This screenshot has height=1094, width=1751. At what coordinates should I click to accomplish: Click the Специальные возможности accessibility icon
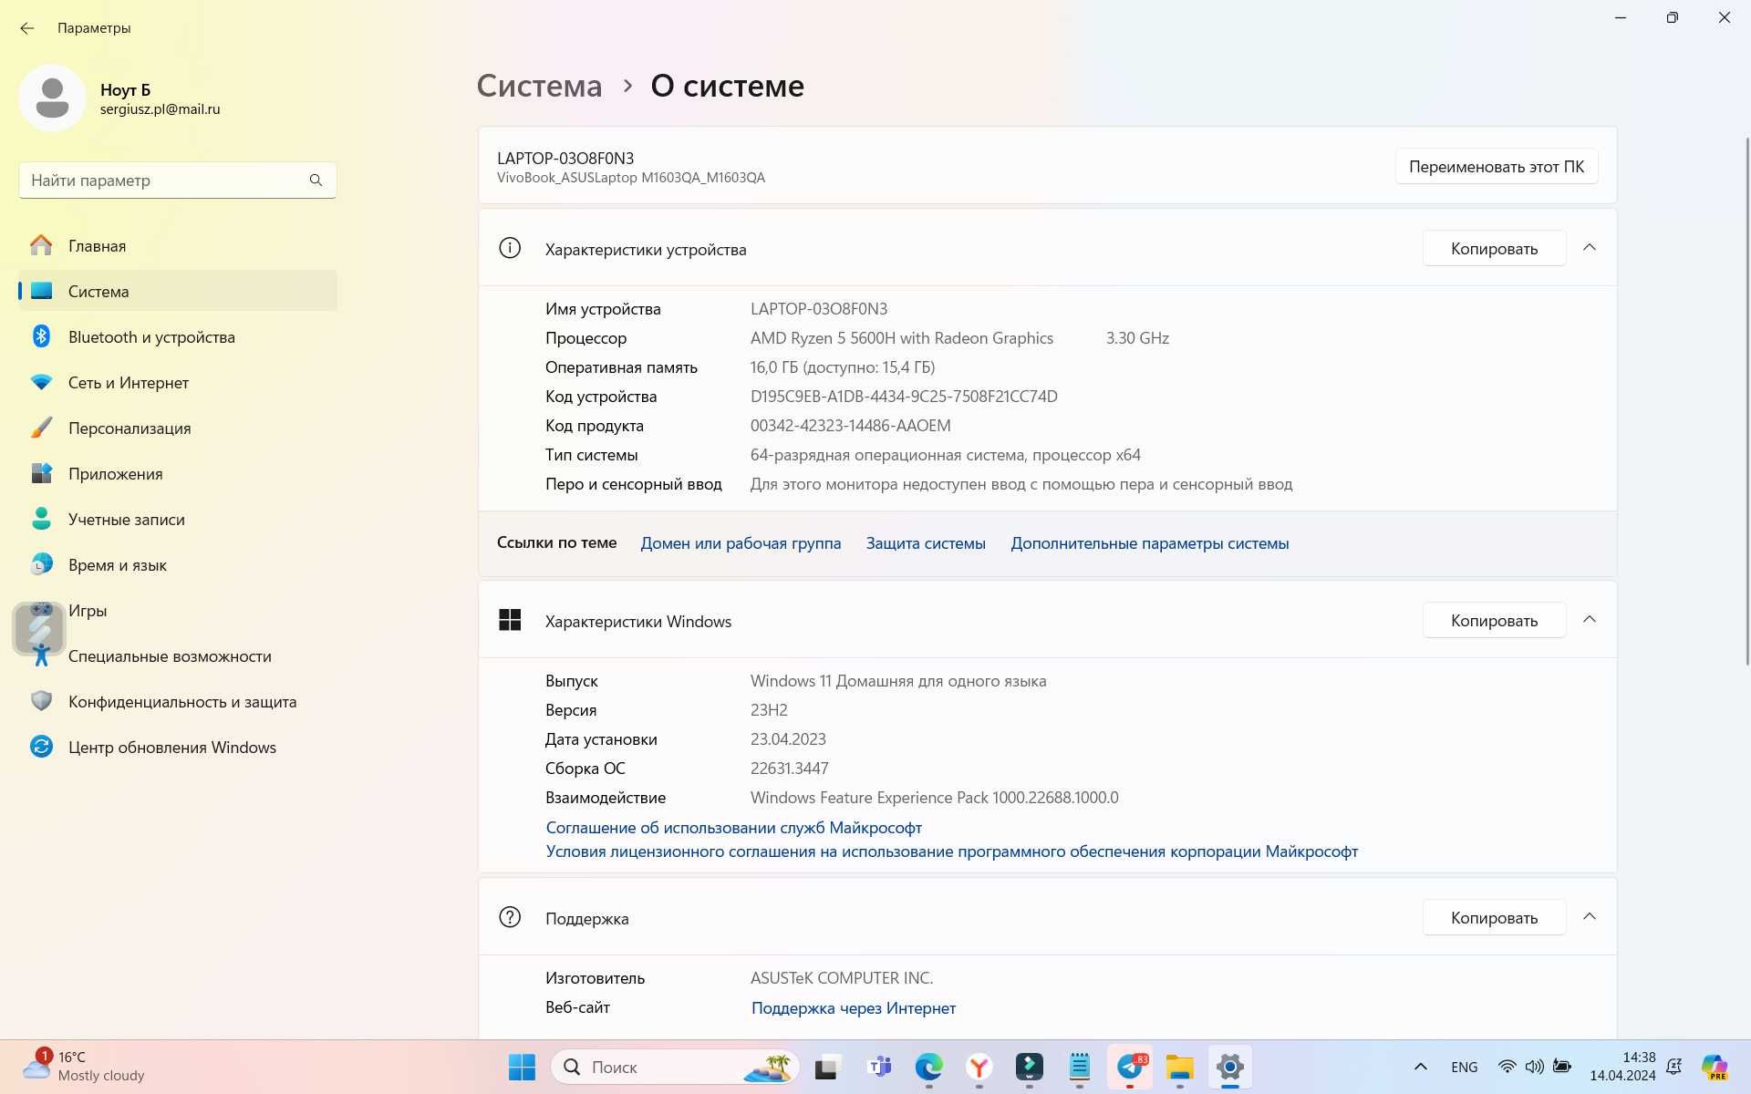click(41, 655)
